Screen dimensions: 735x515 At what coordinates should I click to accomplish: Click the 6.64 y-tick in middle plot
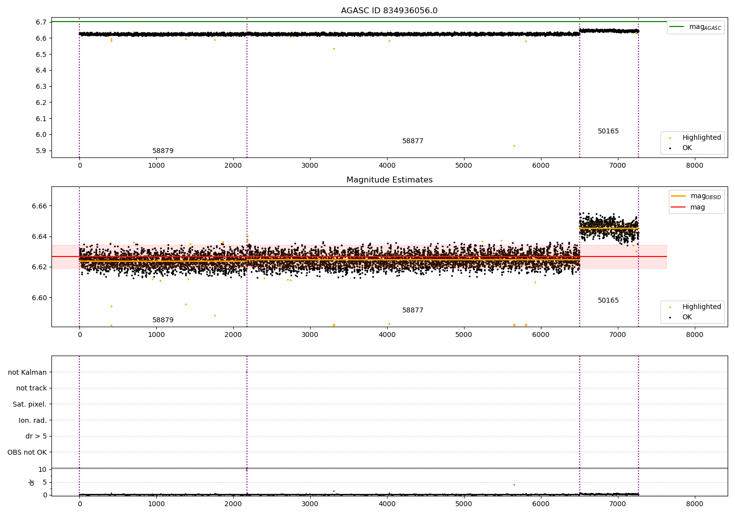pos(39,236)
